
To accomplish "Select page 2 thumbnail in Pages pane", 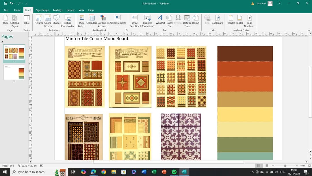I will [14, 72].
